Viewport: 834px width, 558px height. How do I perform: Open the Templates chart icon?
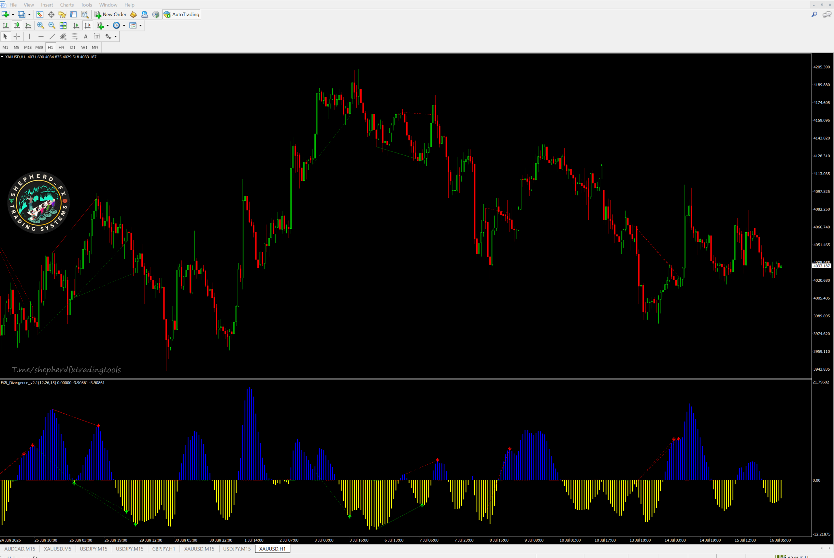[133, 25]
